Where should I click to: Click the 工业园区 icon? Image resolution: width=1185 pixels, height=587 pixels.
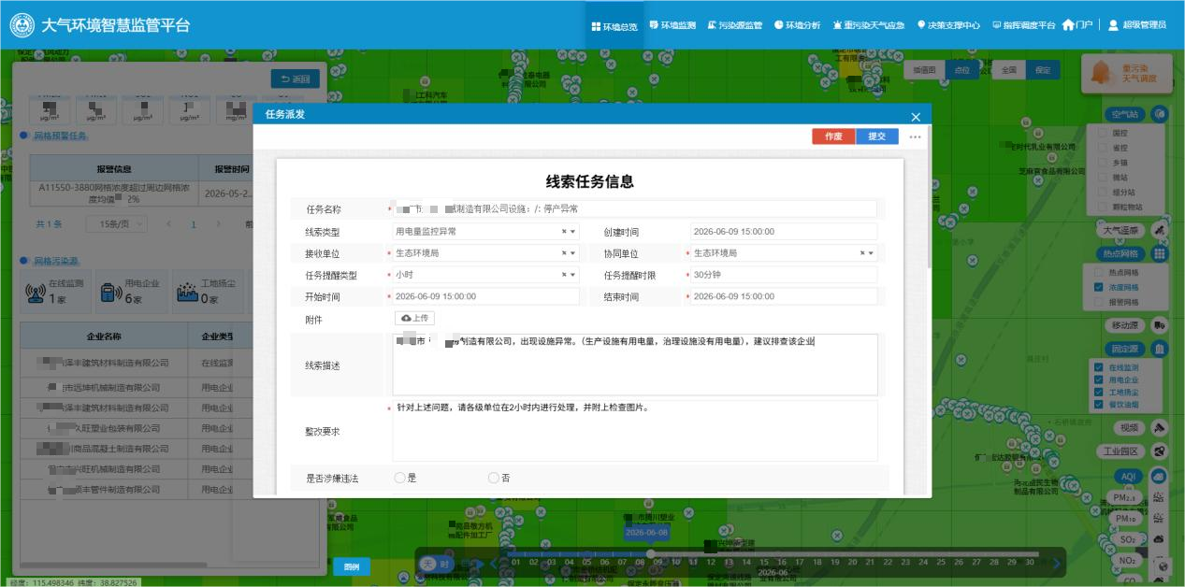[1160, 451]
